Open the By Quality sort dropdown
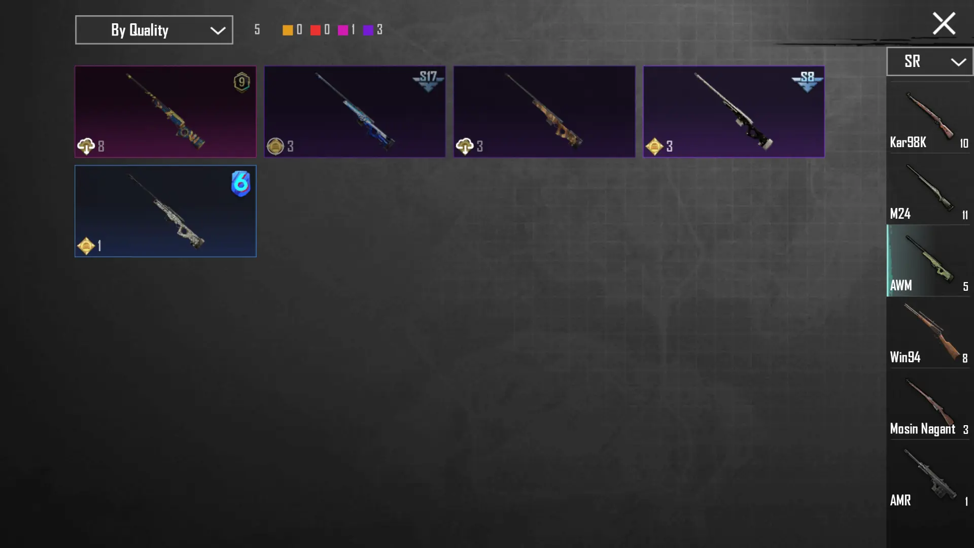Image resolution: width=974 pixels, height=548 pixels. click(154, 30)
